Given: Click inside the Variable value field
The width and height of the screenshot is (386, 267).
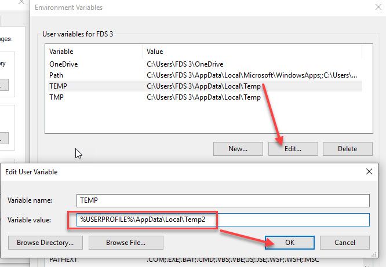Looking at the screenshot, I should pos(222,220).
